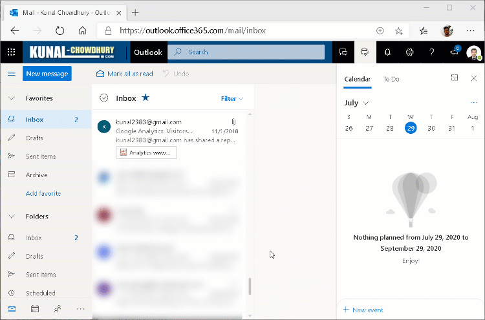Switch to Mail module icon at bottom
The image size is (485, 320).
coord(12,308)
